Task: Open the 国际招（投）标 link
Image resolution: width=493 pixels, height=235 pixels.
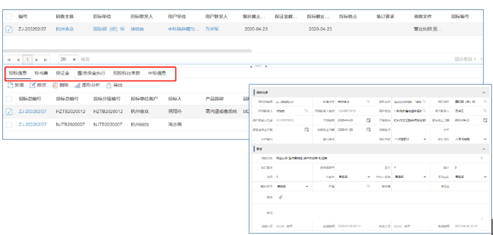Action: point(109,29)
